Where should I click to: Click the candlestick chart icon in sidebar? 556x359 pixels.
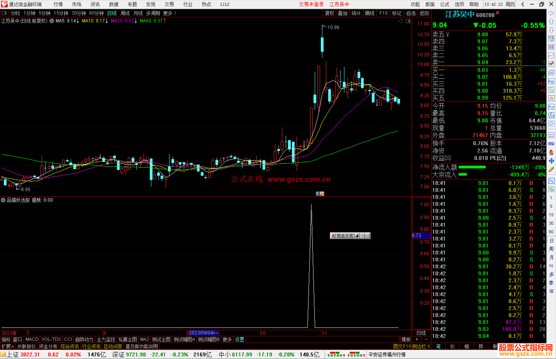coord(551,64)
